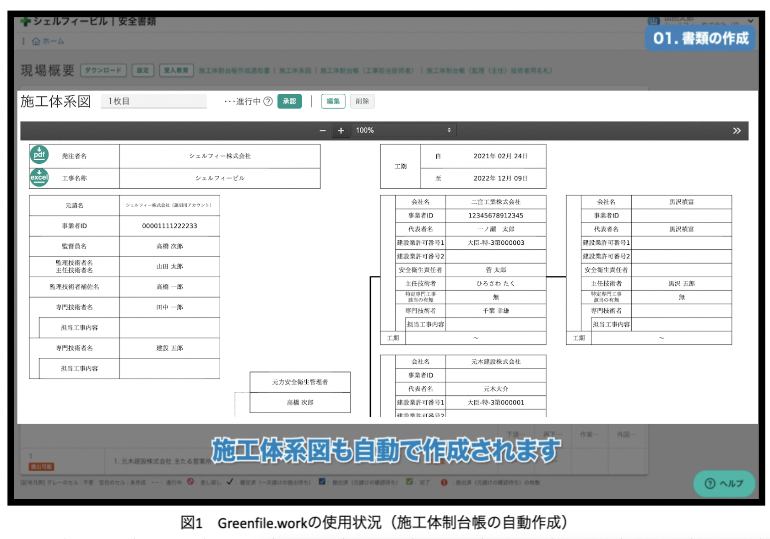The height and width of the screenshot is (539, 770).
Task: Open 施工体制台帳（監理（主任）技術者用名札） link
Action: pos(489,70)
